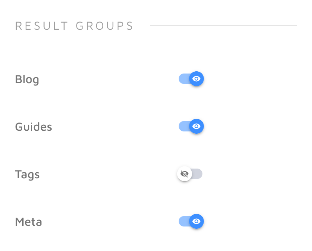Enable the Tags result group switch
The height and width of the screenshot is (251, 312).
(190, 174)
